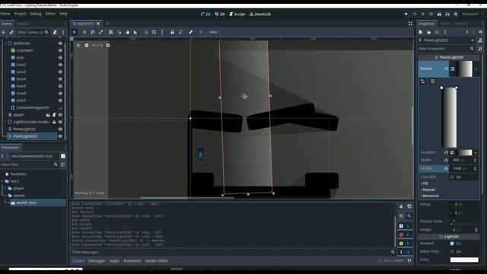Viewport: 487px width, 274px height.
Task: Show the warning on LightOccluder Nodes
Action: [x=54, y=122]
